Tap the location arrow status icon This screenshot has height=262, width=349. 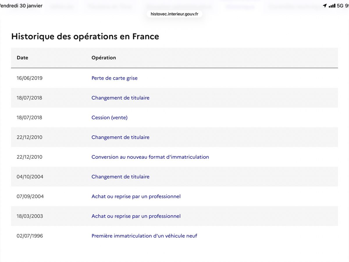click(x=325, y=6)
